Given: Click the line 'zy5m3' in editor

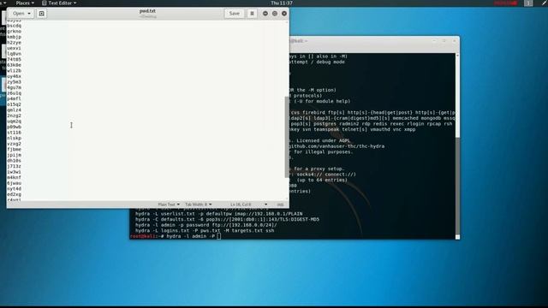Looking at the screenshot, I should tap(15, 82).
